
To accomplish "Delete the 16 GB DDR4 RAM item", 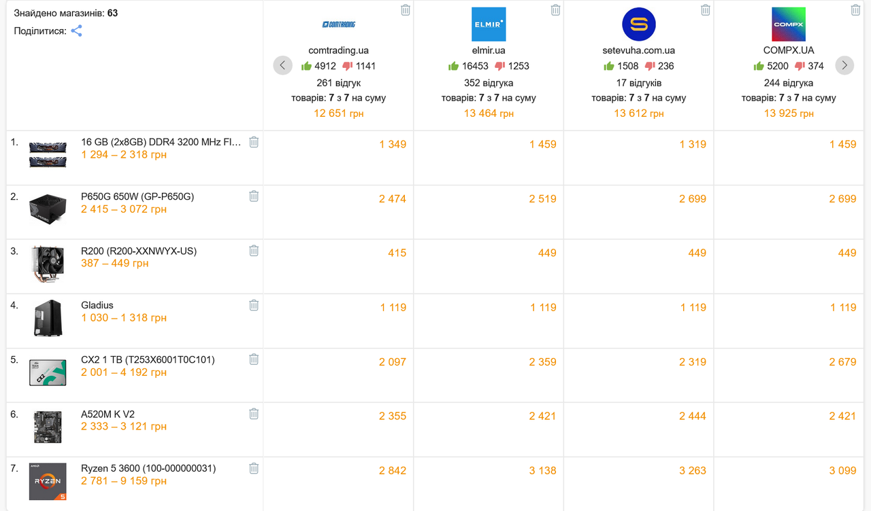I will click(254, 142).
